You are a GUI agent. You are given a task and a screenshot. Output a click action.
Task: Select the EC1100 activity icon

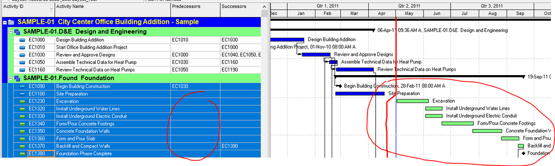tap(23, 94)
